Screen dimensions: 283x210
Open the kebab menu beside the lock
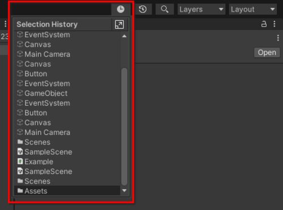pos(275,24)
